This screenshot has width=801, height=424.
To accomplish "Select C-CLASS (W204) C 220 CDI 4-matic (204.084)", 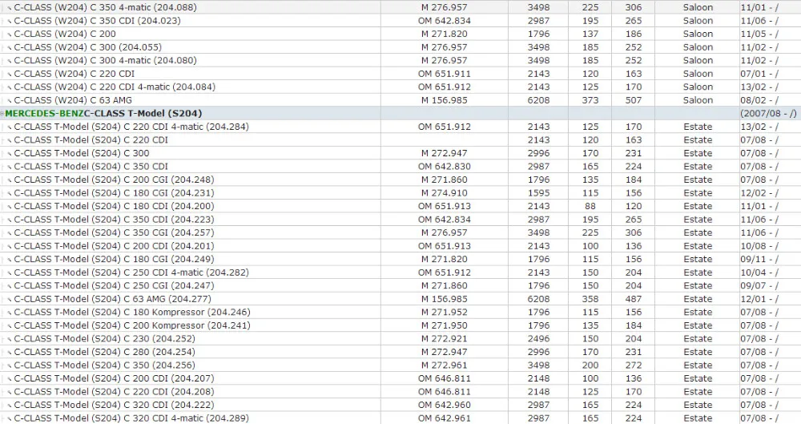I will point(400,87).
